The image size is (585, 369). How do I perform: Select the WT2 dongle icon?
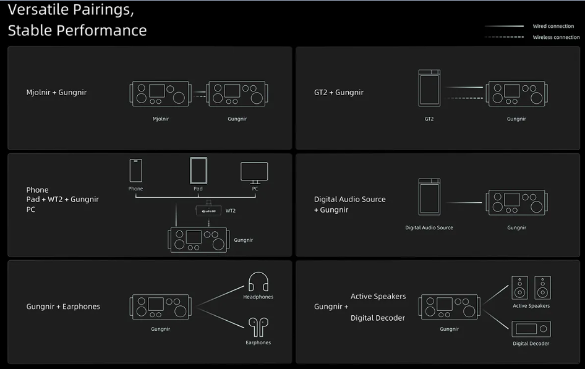[208, 210]
